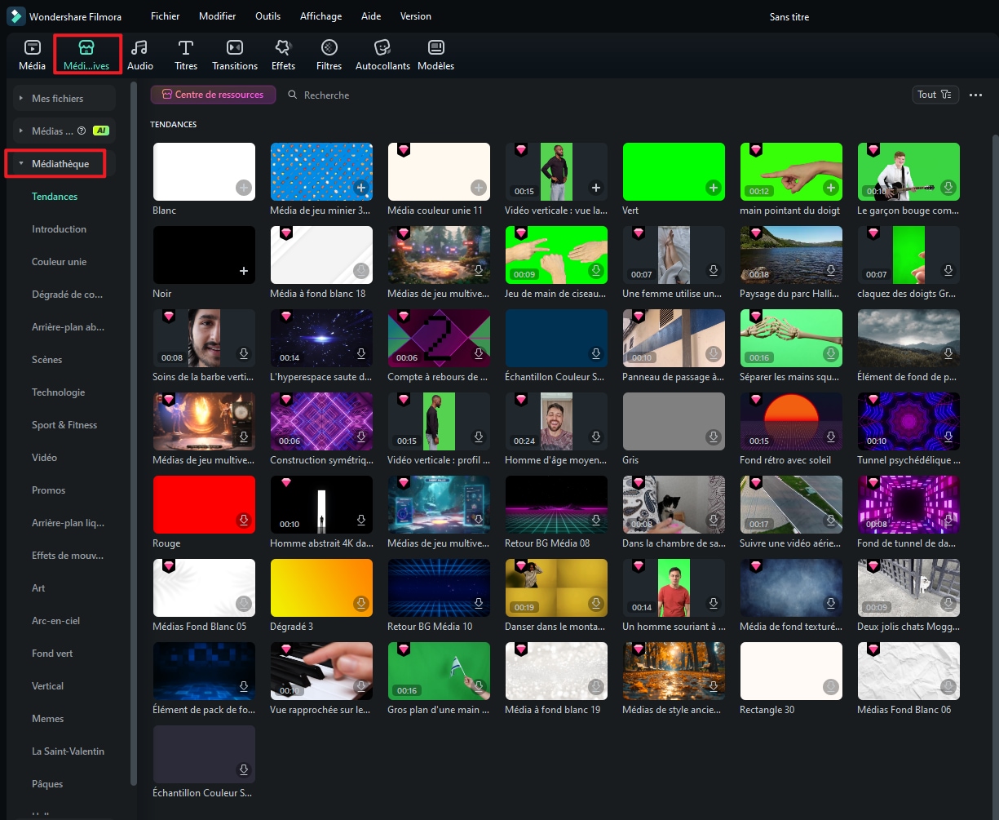999x820 pixels.
Task: Select the Introduction category
Action: coord(59,229)
